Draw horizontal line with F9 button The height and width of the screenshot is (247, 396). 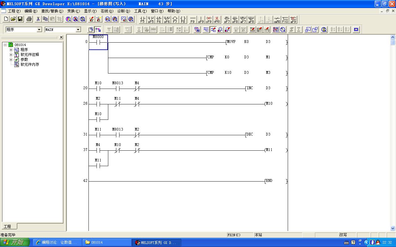[x=192, y=19]
